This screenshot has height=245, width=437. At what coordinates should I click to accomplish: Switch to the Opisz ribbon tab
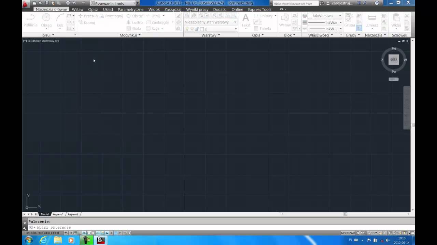[x=93, y=10]
